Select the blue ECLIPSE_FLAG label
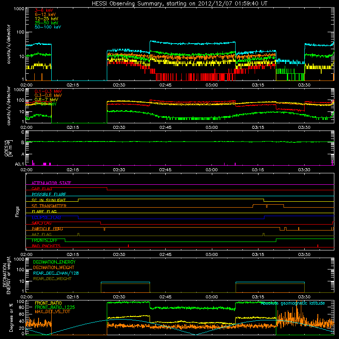Screen dimensions: 339x339 [x=46, y=217]
